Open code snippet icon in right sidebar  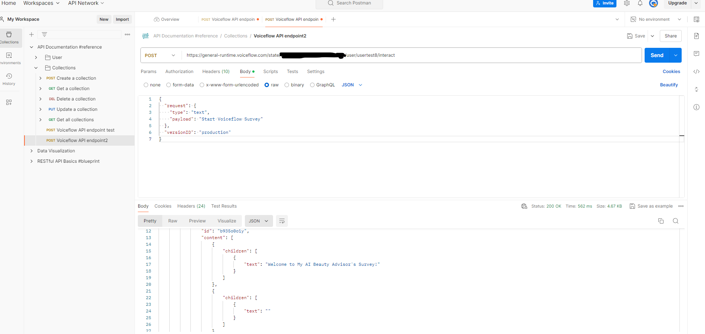[696, 72]
